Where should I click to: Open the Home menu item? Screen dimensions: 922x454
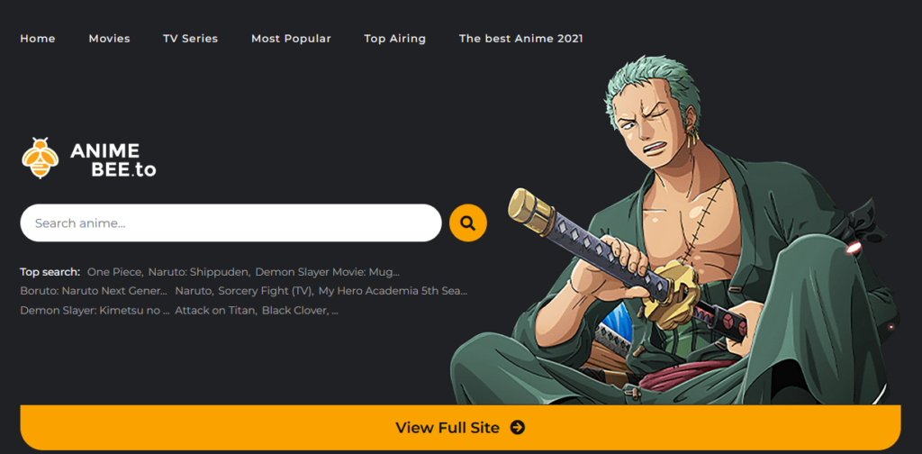(x=38, y=39)
